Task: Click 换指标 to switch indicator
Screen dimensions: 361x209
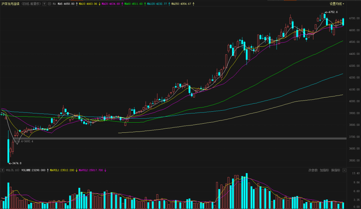Action: tap(336, 170)
